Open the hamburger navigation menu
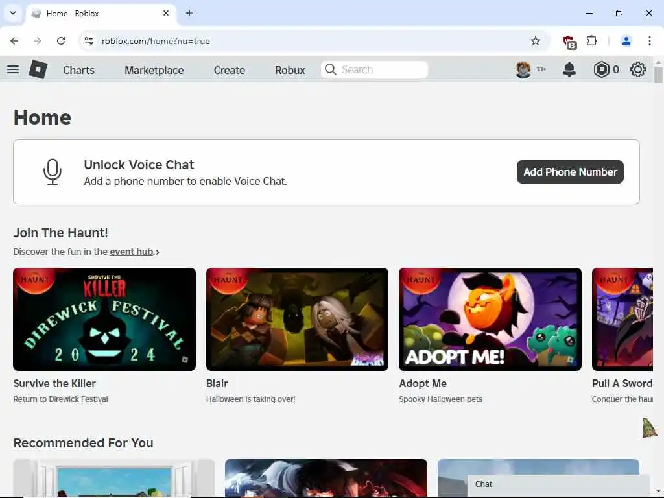664x498 pixels. [13, 69]
